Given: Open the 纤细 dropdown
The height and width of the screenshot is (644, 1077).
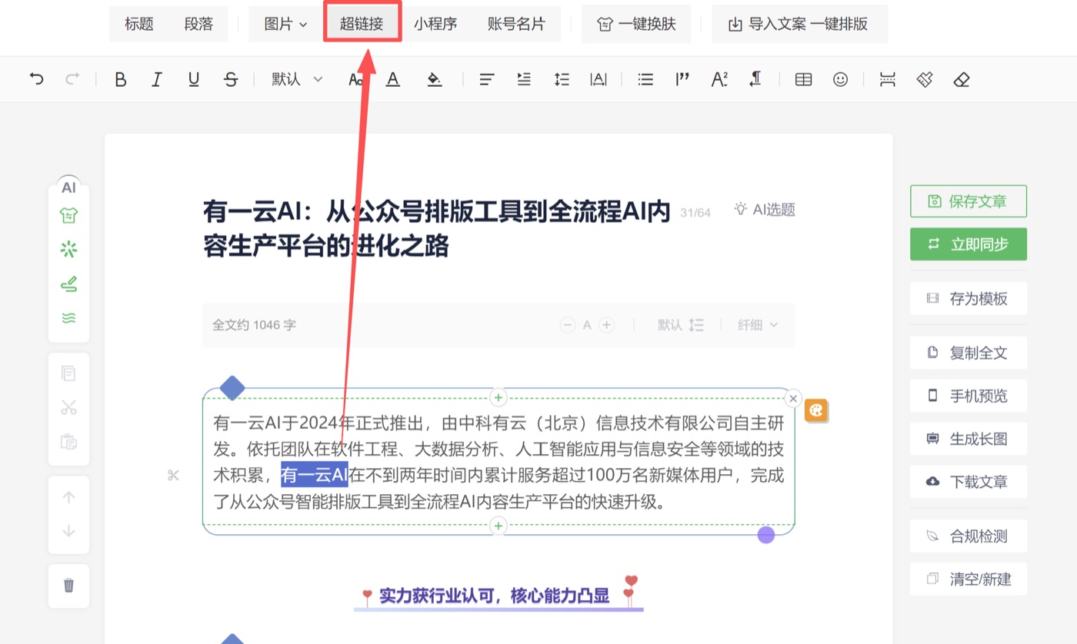Looking at the screenshot, I should [758, 325].
